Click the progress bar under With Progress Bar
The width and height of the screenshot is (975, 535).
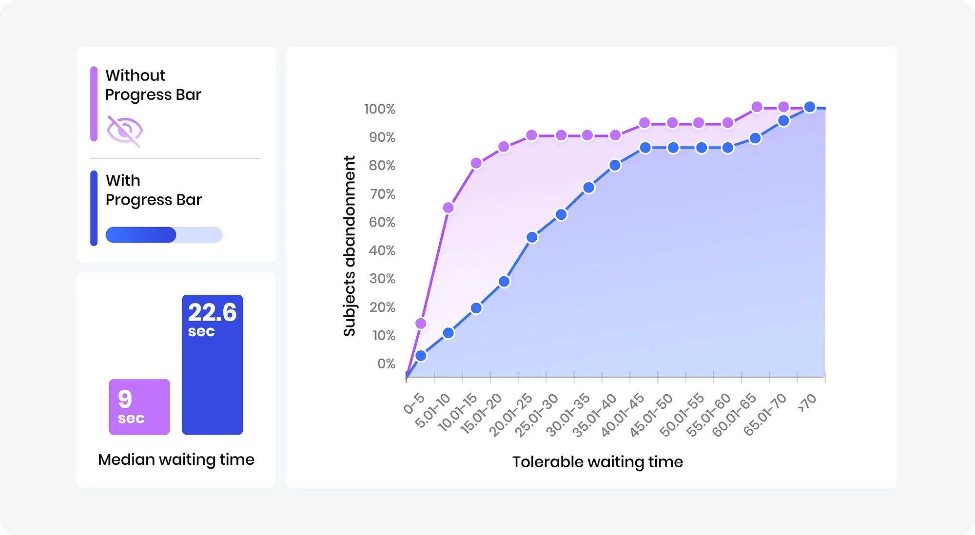[x=164, y=235]
